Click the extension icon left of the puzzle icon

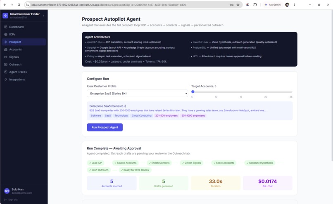click(247, 5)
